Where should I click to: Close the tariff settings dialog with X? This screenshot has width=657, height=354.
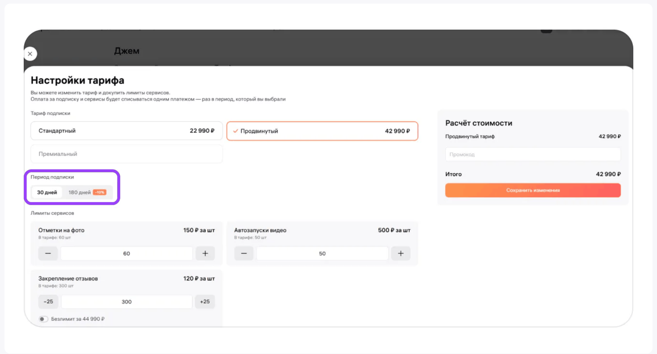[x=30, y=54]
